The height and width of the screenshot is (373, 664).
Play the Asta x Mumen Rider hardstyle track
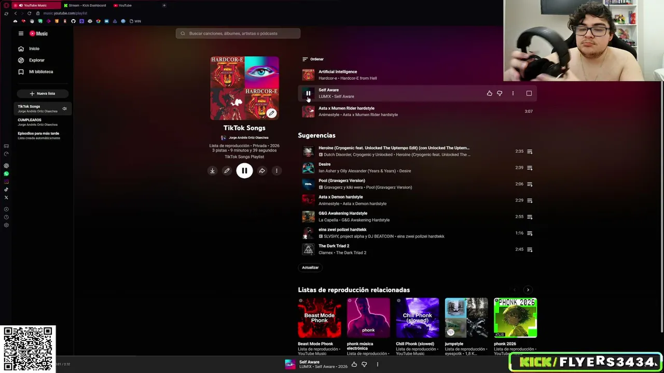click(308, 111)
